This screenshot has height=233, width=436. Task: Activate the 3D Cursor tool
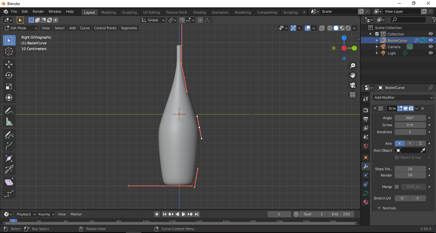9,51
